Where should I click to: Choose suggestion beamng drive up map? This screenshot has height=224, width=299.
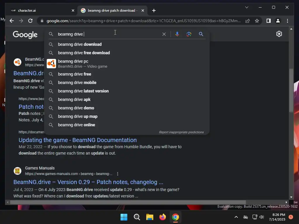(x=127, y=116)
